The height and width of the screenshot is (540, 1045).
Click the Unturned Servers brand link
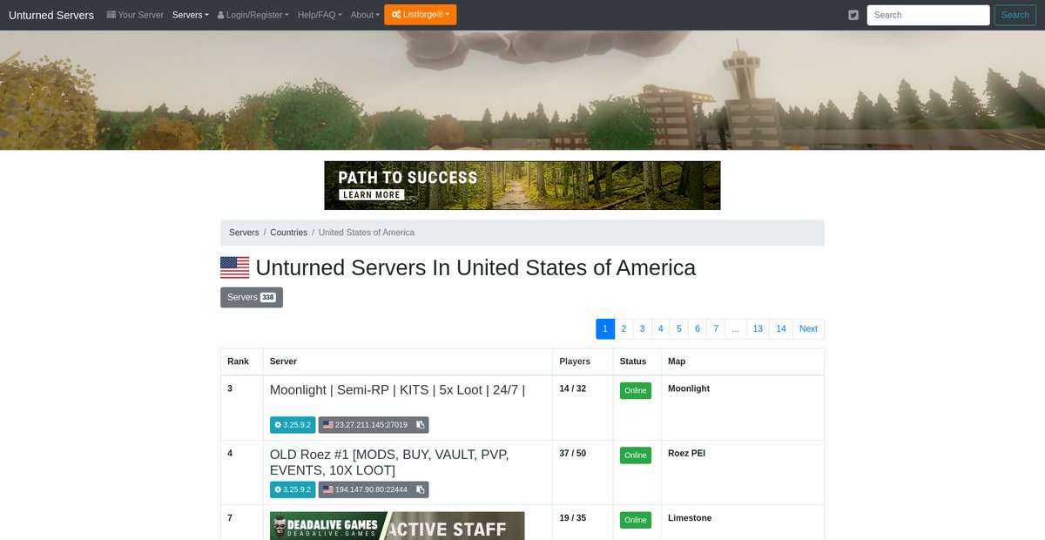click(x=51, y=15)
